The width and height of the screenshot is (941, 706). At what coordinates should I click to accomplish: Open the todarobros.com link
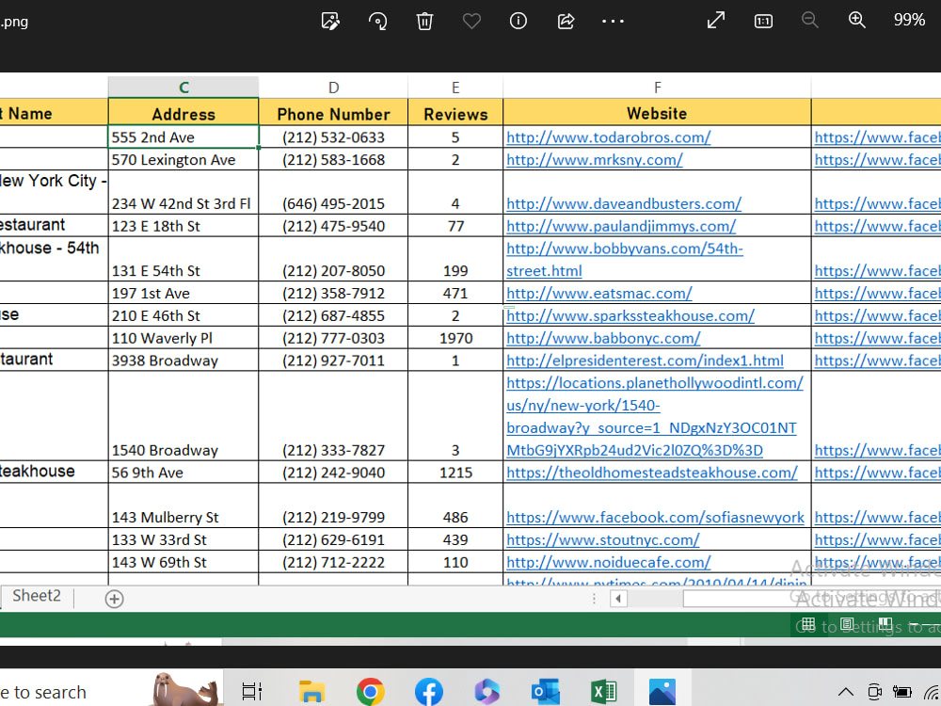(x=609, y=137)
